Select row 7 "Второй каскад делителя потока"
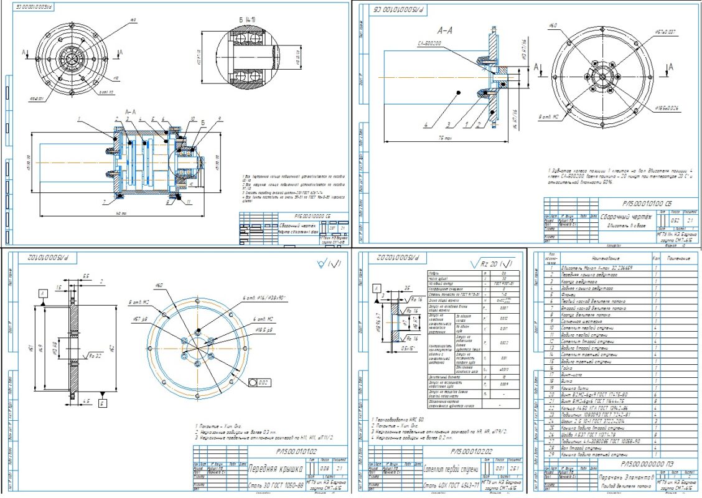Screen dimensions: 702x498 [x=620, y=308]
